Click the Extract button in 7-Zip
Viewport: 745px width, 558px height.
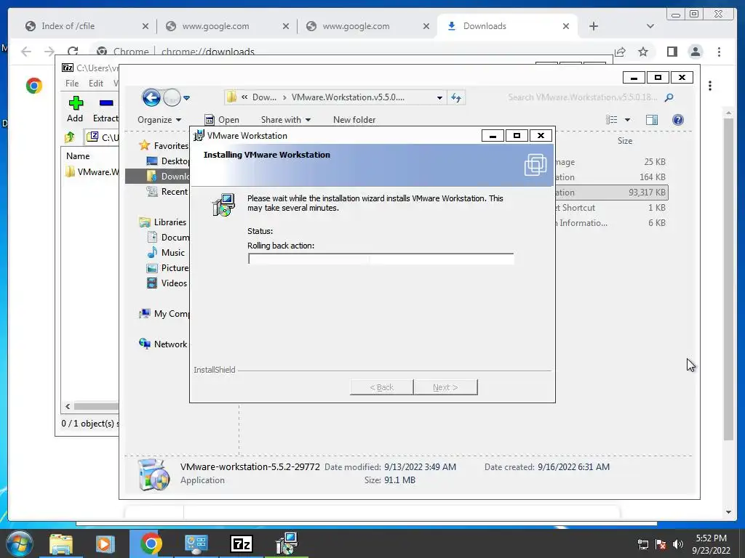105,109
